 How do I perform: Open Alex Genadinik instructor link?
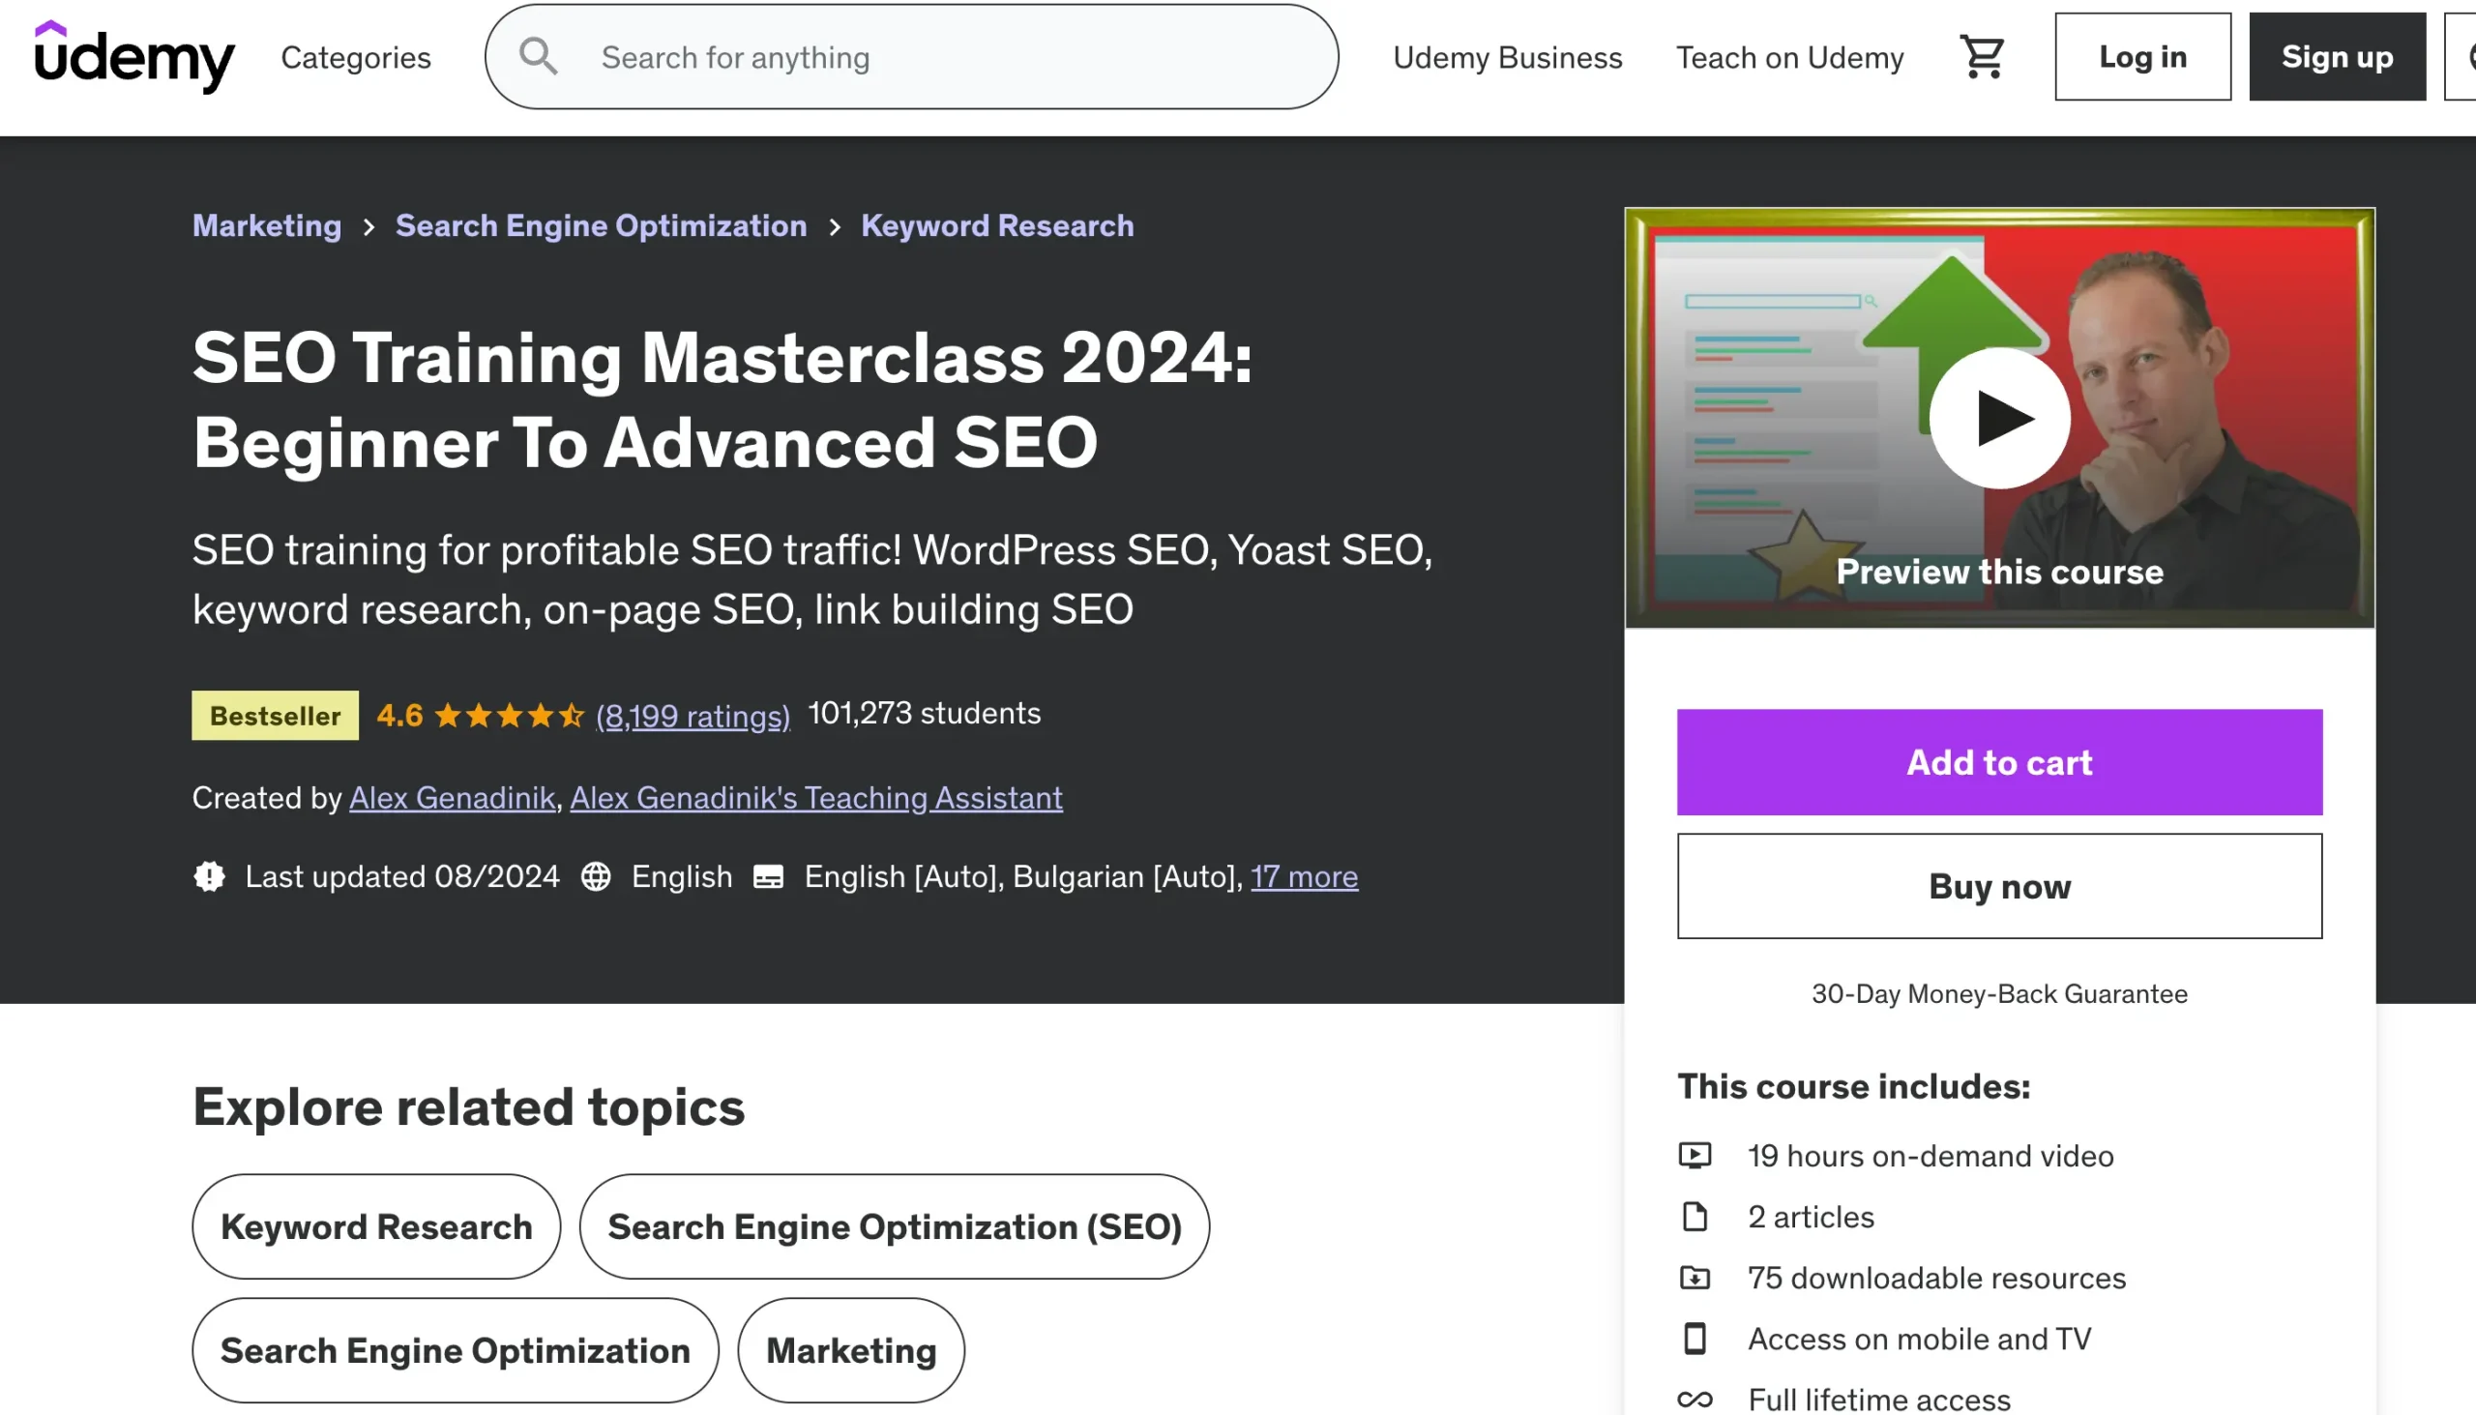point(452,798)
